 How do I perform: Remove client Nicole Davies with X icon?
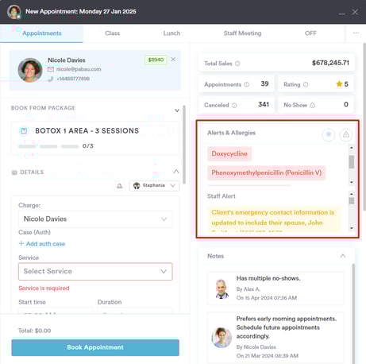tap(173, 60)
